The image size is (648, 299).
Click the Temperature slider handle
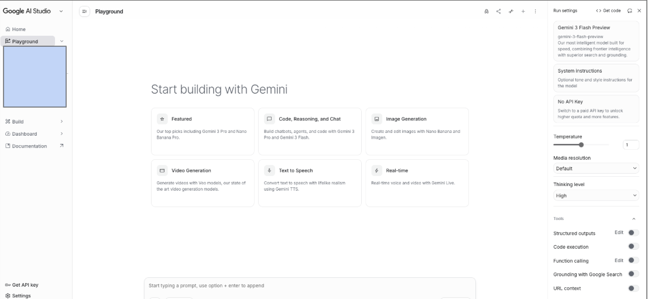tap(581, 145)
